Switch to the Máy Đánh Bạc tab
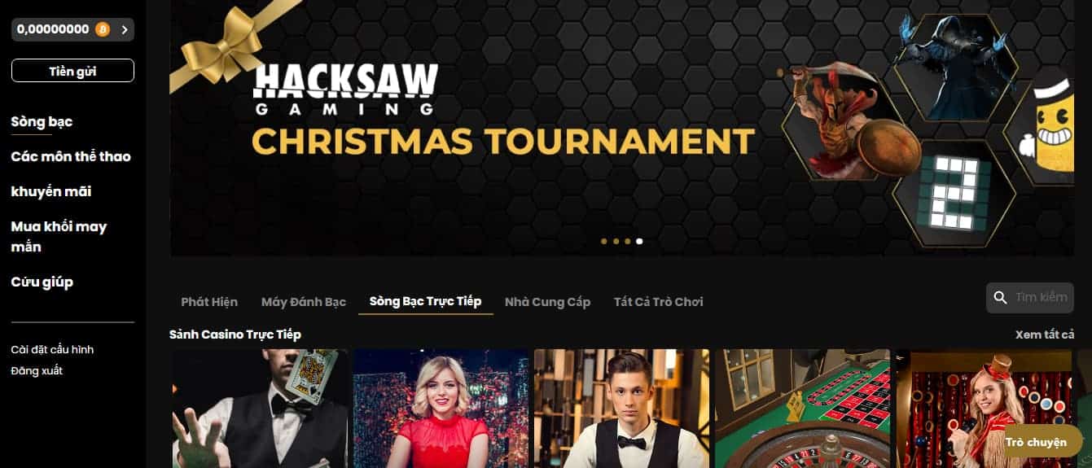The width and height of the screenshot is (1092, 468). 304,301
